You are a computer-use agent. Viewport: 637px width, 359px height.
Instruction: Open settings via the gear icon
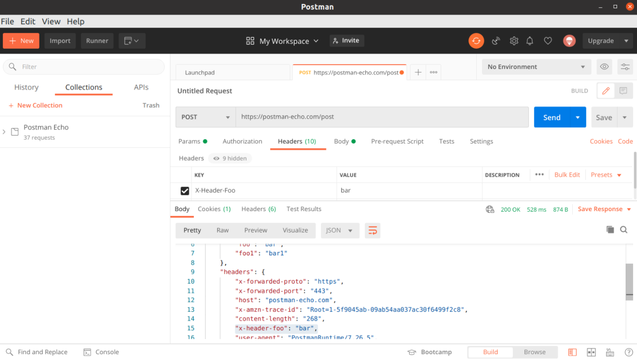coord(514,41)
